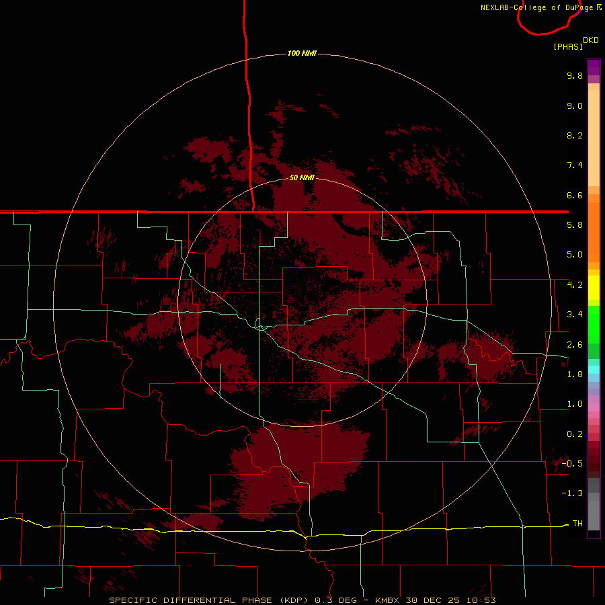Click the "TH" threshold label on legend
The height and width of the screenshot is (605, 605).
coord(577,523)
